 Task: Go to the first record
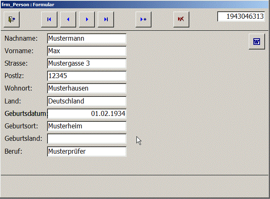click(49, 20)
